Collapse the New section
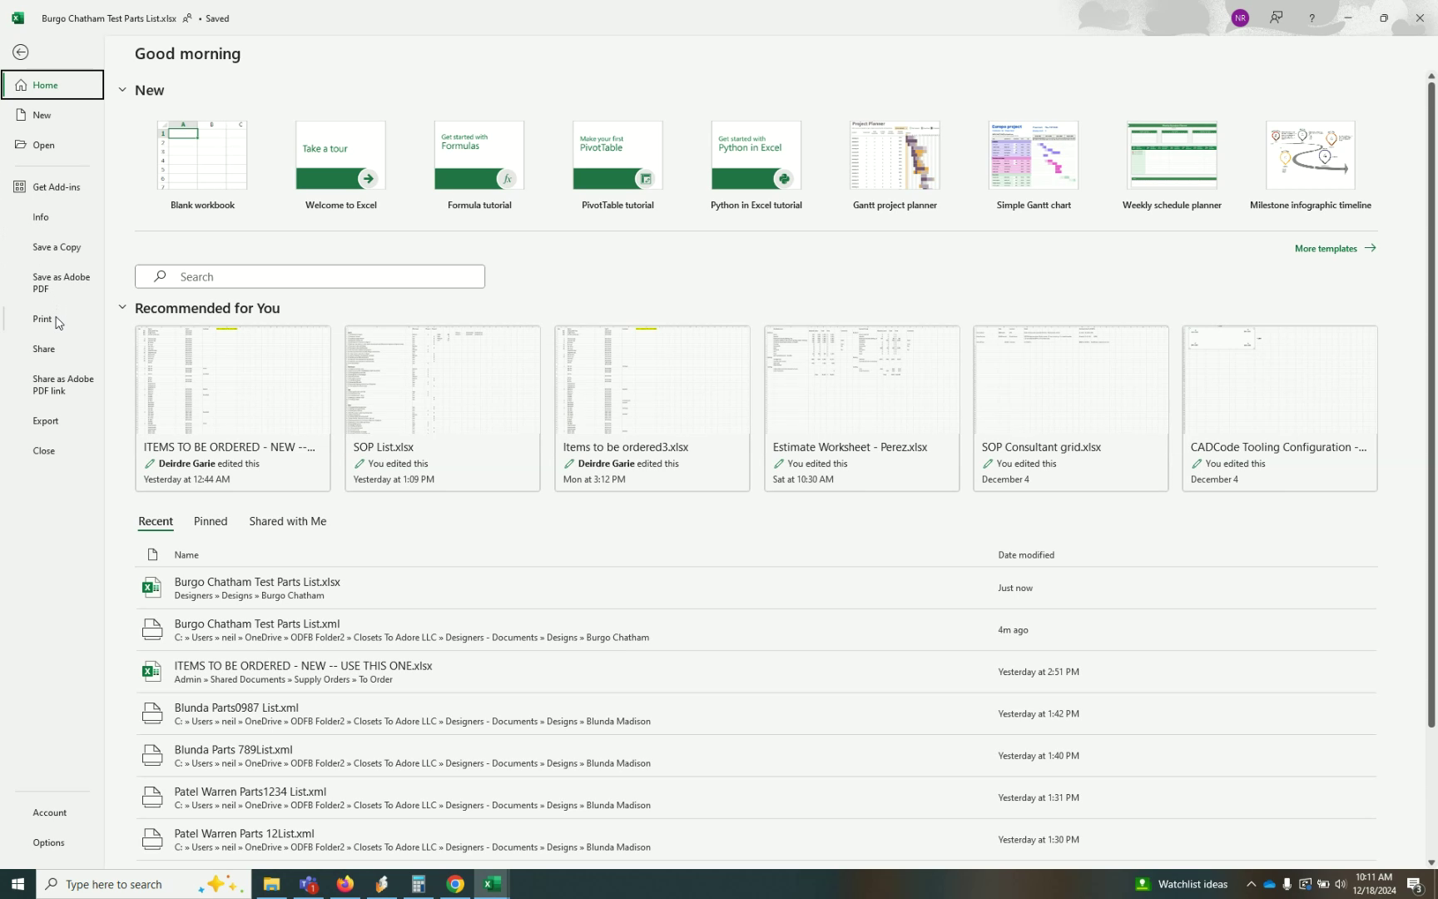The height and width of the screenshot is (899, 1438). 122,90
